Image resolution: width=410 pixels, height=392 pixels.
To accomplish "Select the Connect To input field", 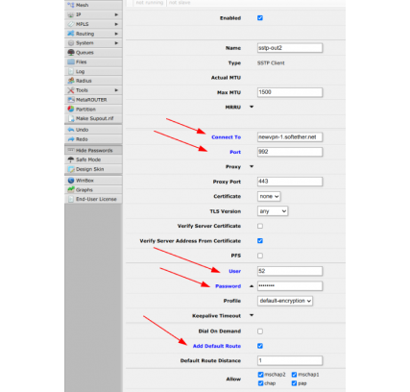I will 290,137.
